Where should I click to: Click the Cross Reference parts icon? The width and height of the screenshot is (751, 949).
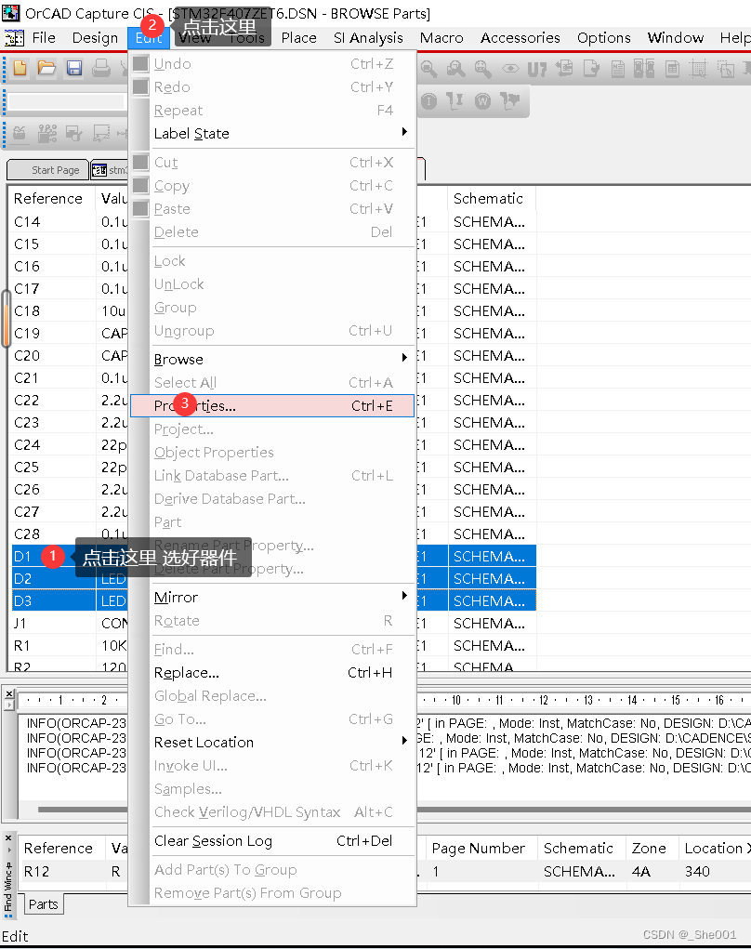point(644,69)
